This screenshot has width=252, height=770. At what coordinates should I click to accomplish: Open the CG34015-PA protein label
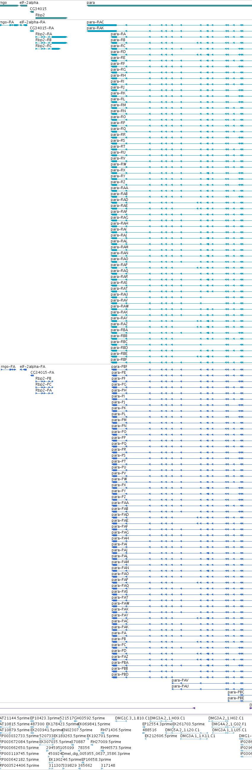click(x=42, y=373)
